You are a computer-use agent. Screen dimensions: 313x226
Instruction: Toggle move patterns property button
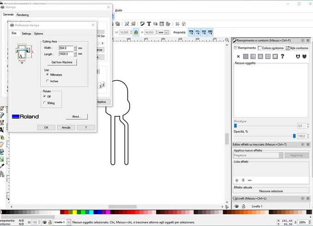point(210,32)
